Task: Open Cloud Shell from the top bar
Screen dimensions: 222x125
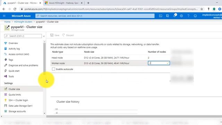Action: 160,16
